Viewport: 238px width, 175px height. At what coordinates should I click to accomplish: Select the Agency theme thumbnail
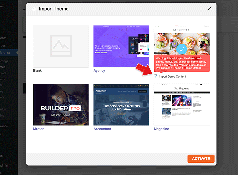point(121,46)
